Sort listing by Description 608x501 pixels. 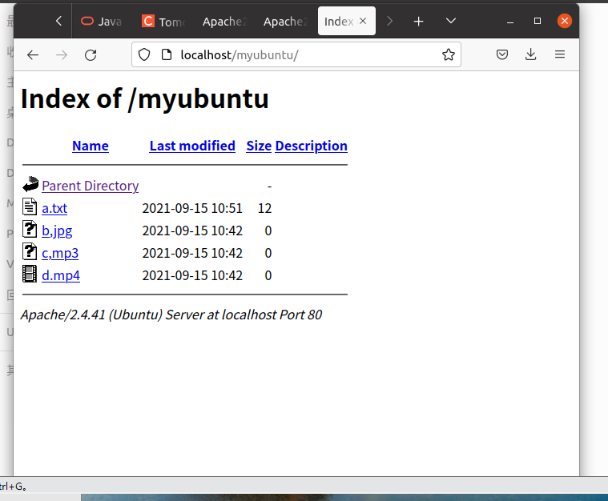[x=312, y=146]
